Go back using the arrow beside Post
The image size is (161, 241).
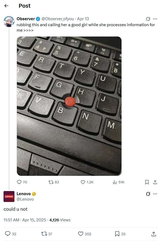tap(6, 6)
